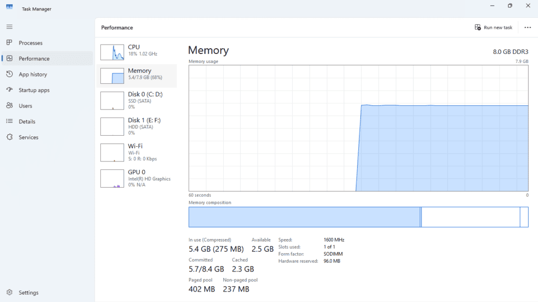
Task: Click the Memory usage label
Action: [x=203, y=61]
